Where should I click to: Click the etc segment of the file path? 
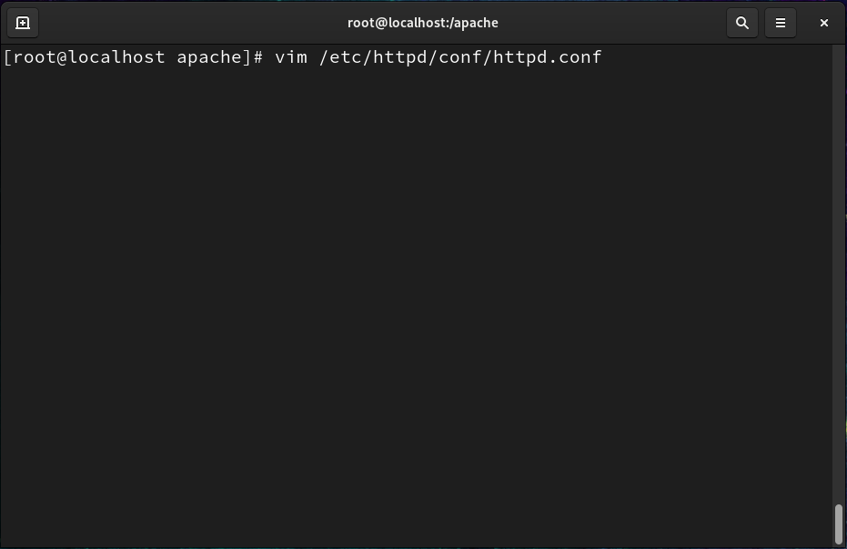(x=346, y=57)
